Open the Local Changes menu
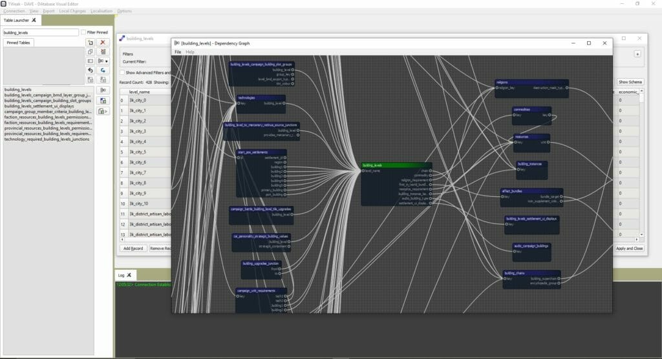This screenshot has height=359, width=662. click(74, 11)
